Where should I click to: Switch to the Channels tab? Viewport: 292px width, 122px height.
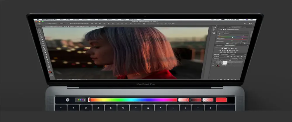[224, 54]
